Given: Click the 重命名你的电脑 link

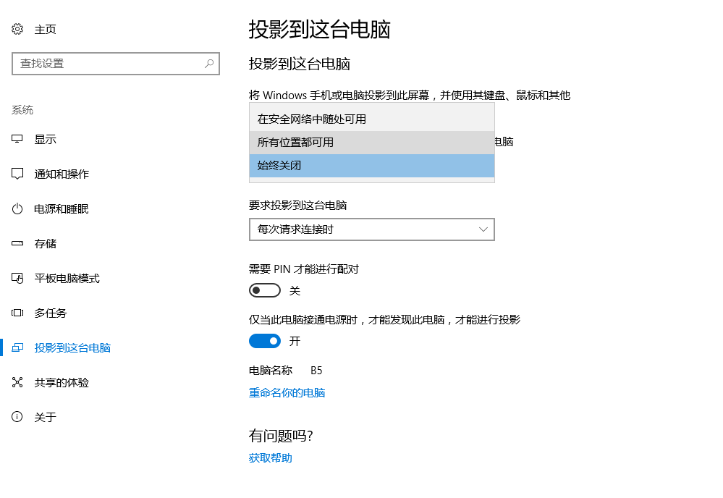Looking at the screenshot, I should [286, 392].
